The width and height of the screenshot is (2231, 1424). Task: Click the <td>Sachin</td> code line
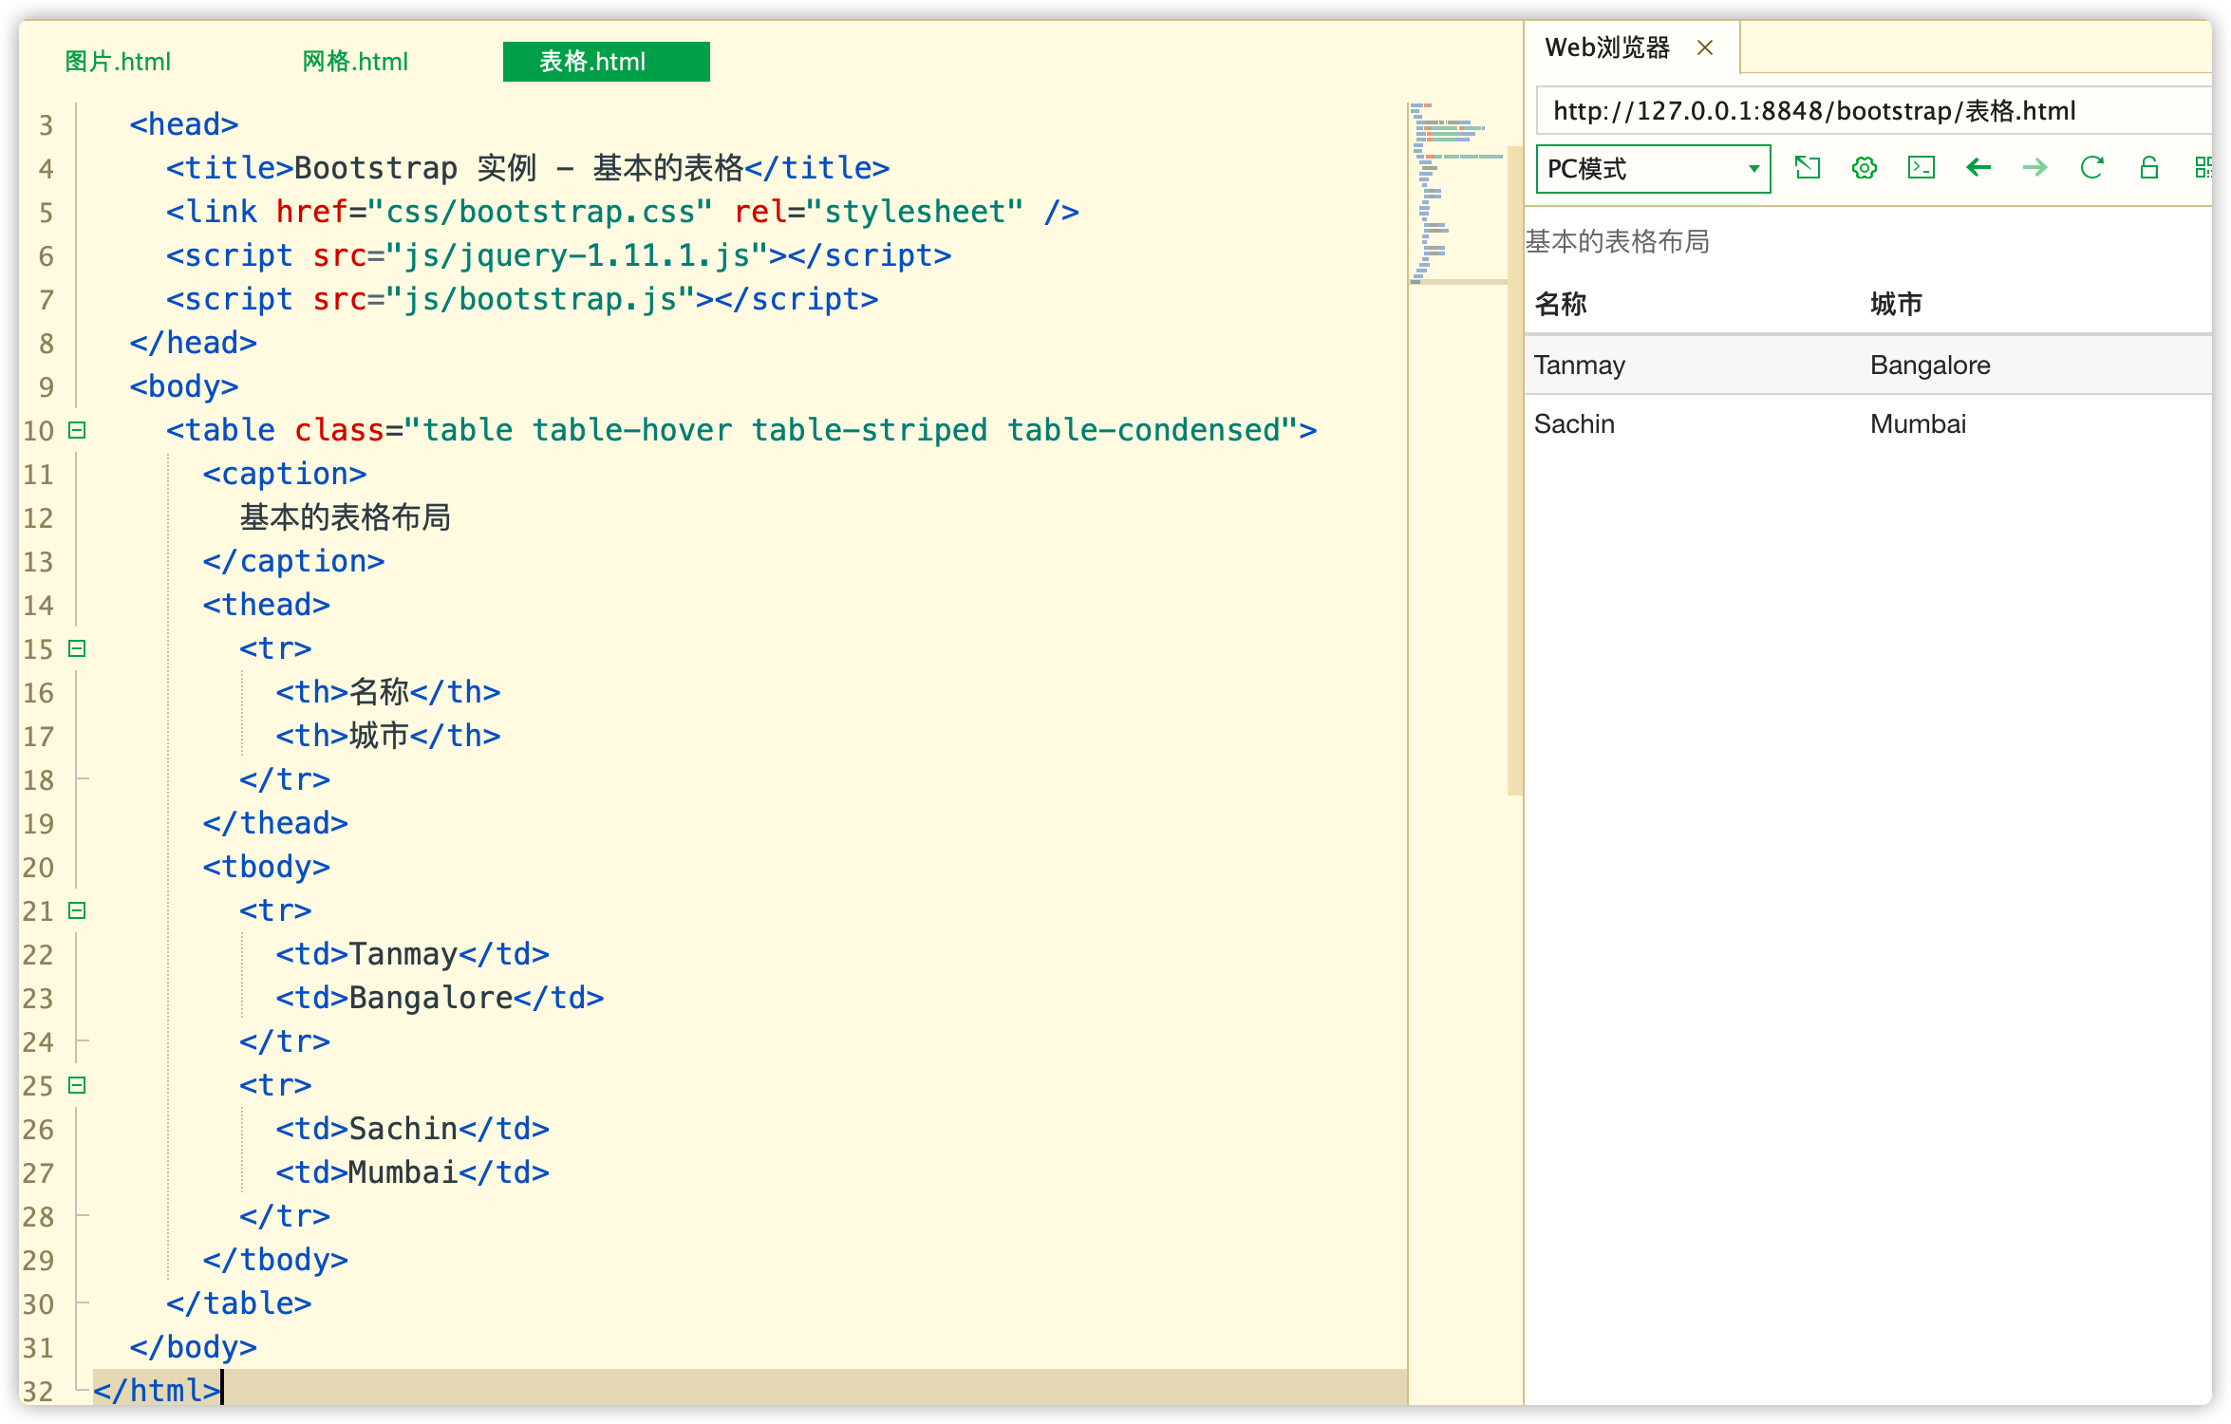coord(413,1129)
